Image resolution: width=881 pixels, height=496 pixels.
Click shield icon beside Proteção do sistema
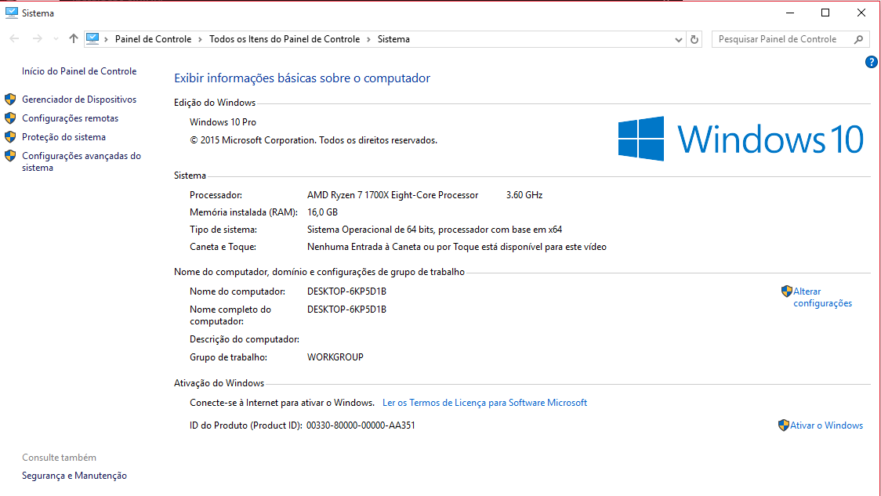coord(10,137)
